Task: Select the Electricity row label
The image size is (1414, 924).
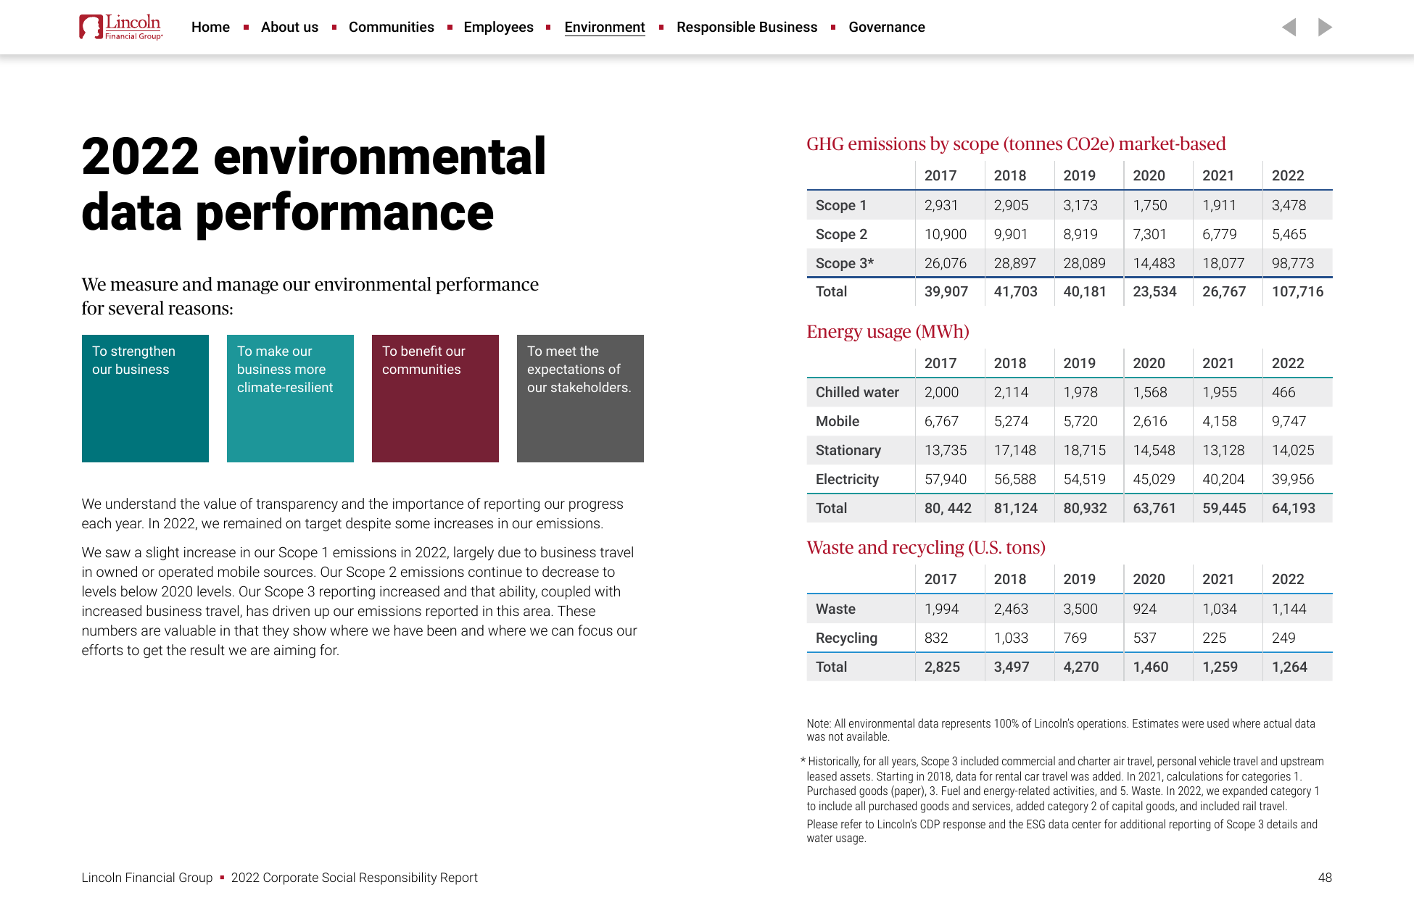Action: tap(847, 479)
